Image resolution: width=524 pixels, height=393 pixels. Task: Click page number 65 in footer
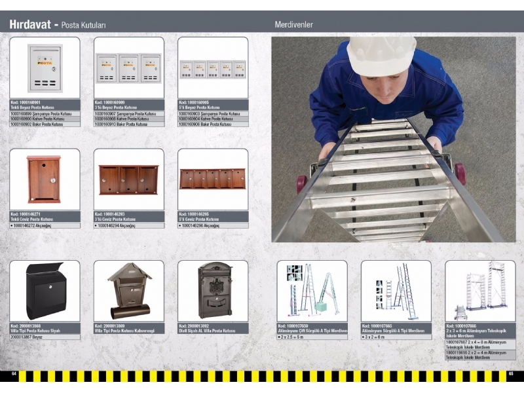(x=510, y=374)
